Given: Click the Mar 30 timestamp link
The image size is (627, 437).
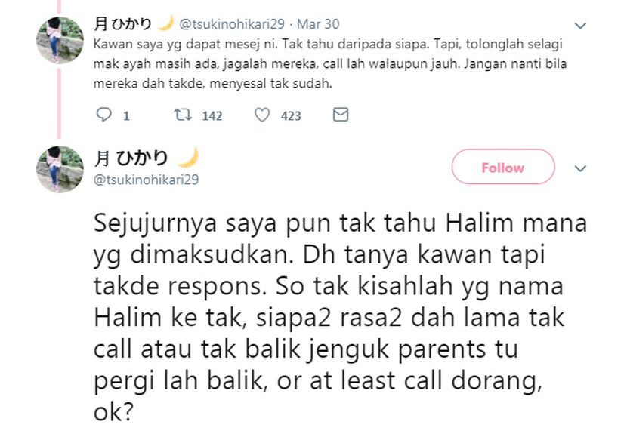Looking at the screenshot, I should [318, 24].
